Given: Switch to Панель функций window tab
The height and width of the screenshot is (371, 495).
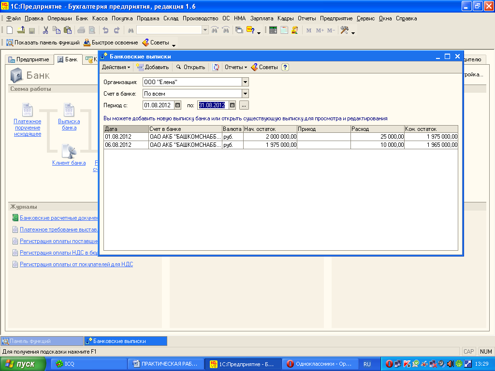Looking at the screenshot, I should [42, 341].
